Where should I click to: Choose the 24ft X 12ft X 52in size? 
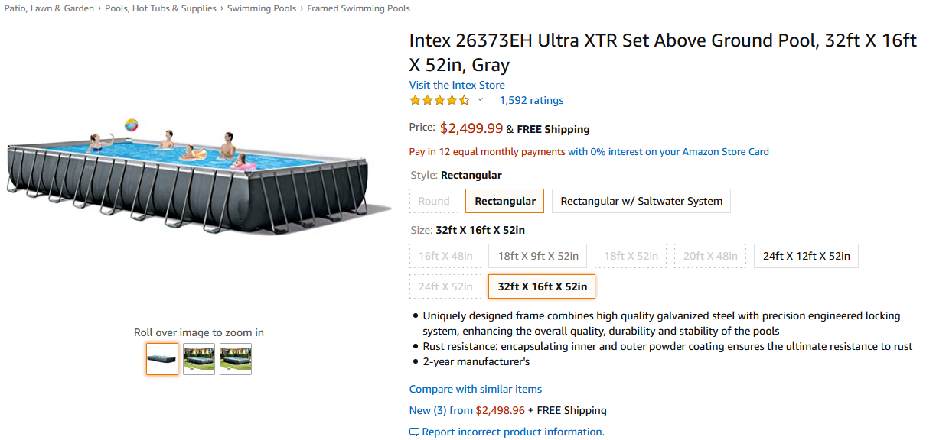pos(805,255)
